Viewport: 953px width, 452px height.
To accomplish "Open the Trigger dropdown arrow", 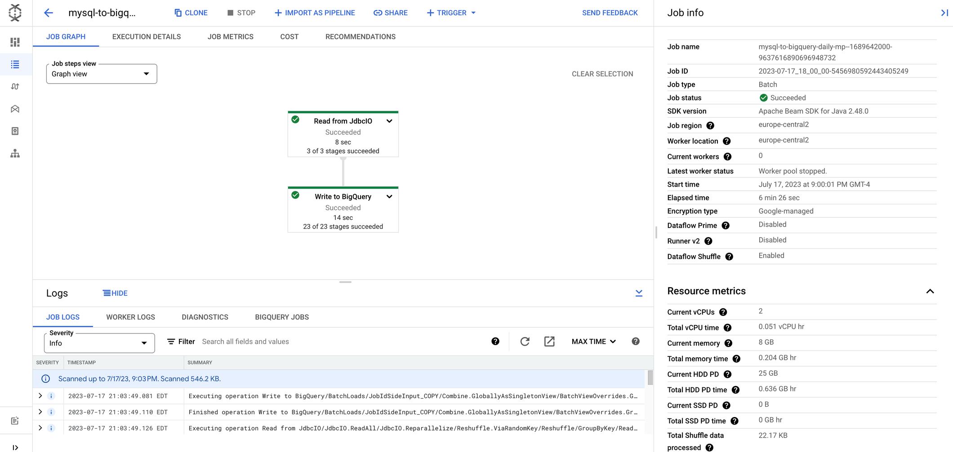I will [x=473, y=13].
